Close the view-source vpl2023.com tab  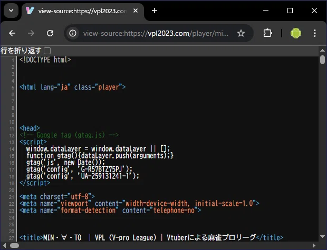[x=136, y=11]
